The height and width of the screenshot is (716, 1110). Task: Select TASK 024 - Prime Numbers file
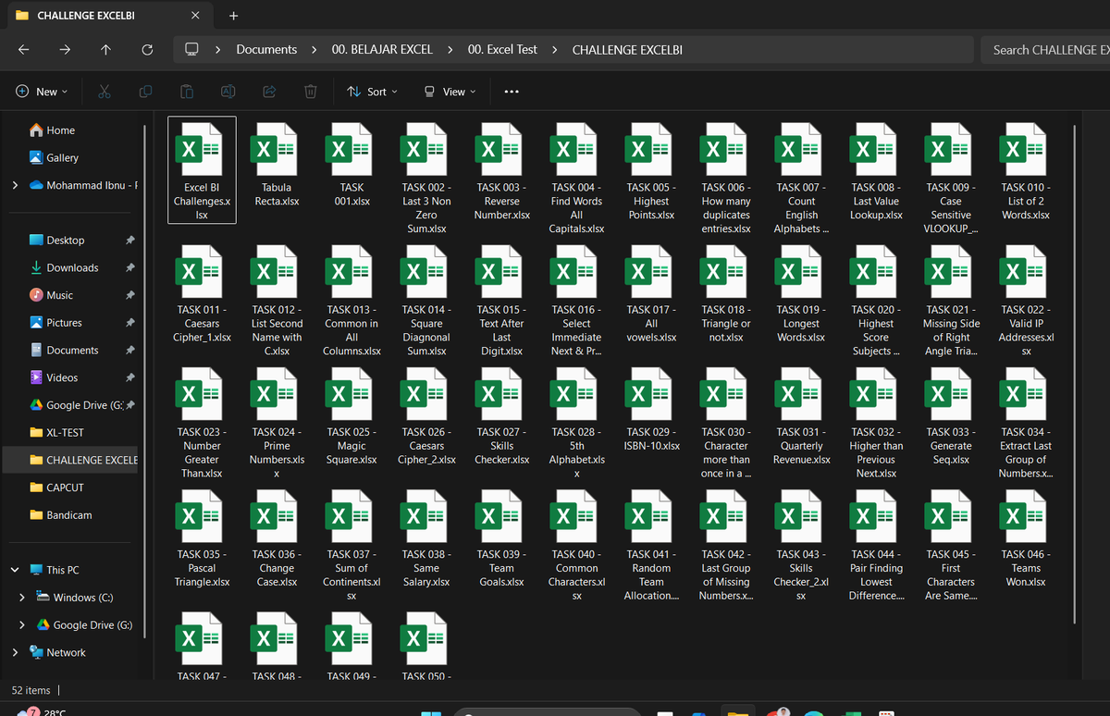[x=277, y=423]
